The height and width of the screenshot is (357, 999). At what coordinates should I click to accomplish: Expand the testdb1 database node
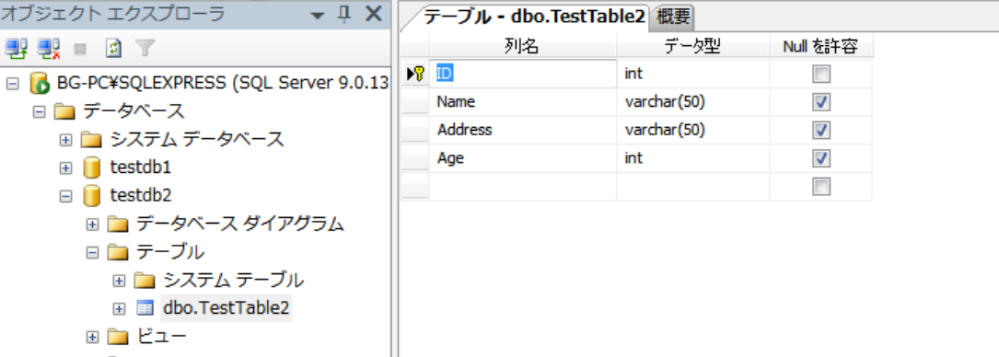[65, 168]
